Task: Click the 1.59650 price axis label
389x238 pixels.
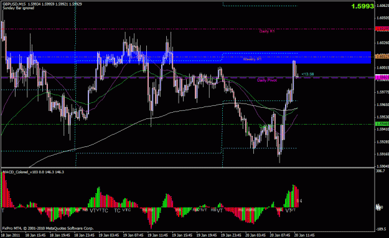Action: point(383,105)
